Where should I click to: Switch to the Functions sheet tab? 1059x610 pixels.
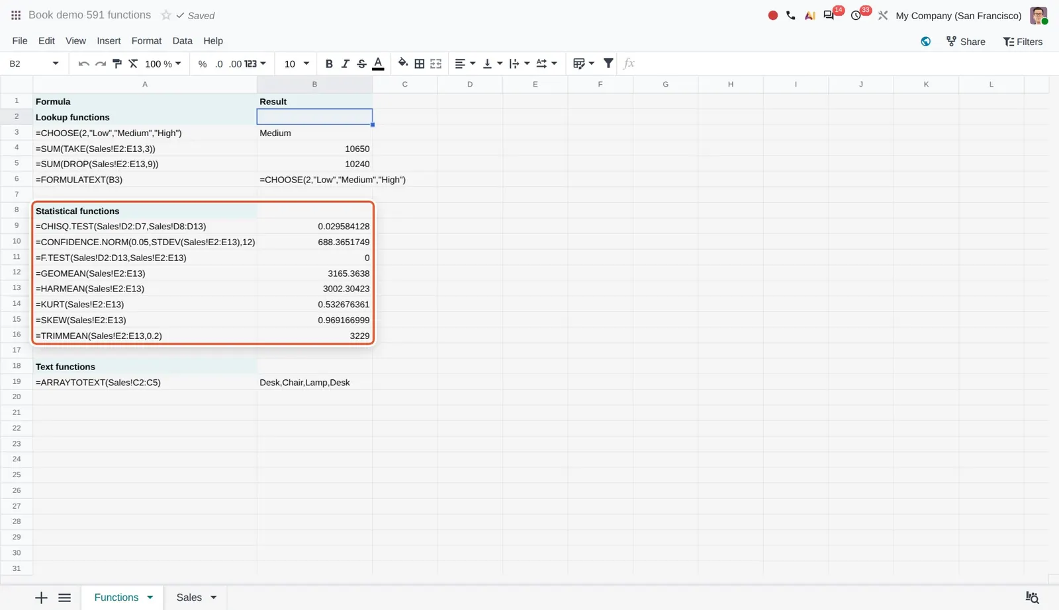click(x=116, y=597)
